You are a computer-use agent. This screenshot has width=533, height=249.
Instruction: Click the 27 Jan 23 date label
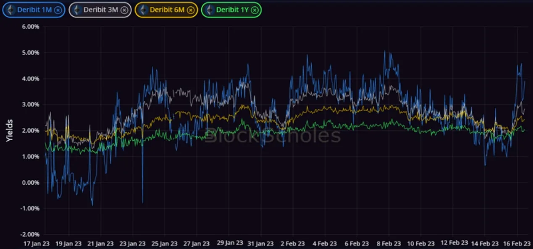click(x=197, y=244)
